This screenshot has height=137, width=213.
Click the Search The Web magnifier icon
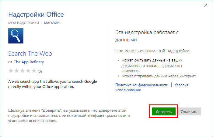point(16,36)
